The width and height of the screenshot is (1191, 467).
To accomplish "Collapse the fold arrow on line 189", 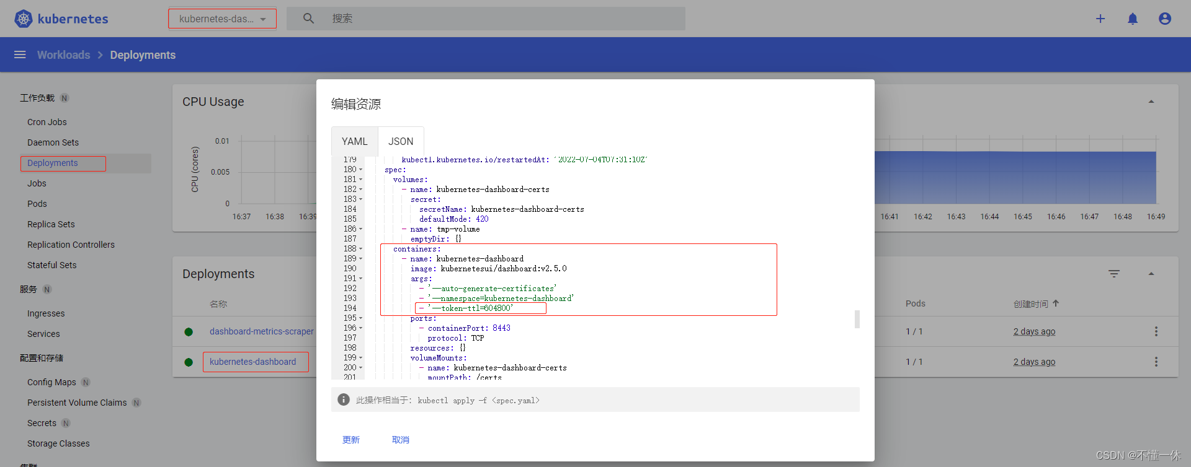I will pyautogui.click(x=360, y=259).
